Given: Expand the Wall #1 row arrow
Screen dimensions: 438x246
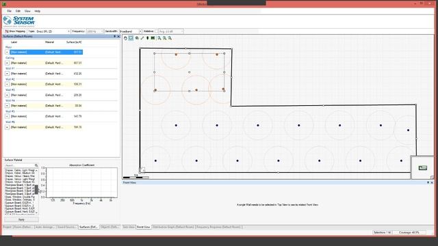Looking at the screenshot, I should [x=8, y=74].
